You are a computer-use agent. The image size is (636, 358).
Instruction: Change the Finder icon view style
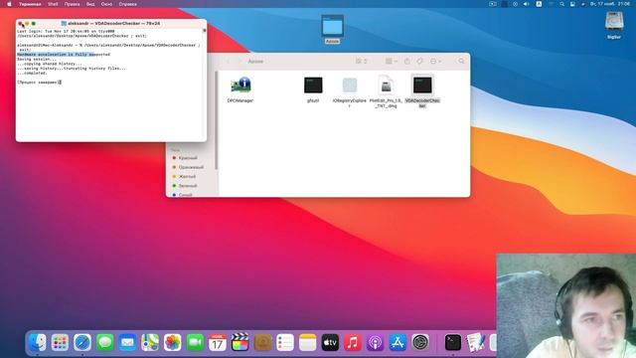point(361,62)
